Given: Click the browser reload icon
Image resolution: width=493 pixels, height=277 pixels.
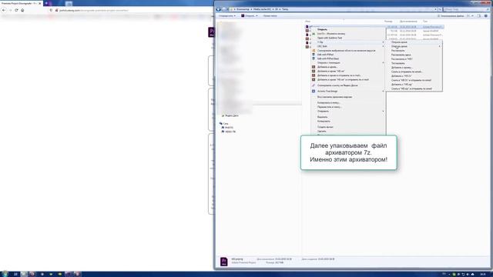Looking at the screenshot, I should (16, 10).
